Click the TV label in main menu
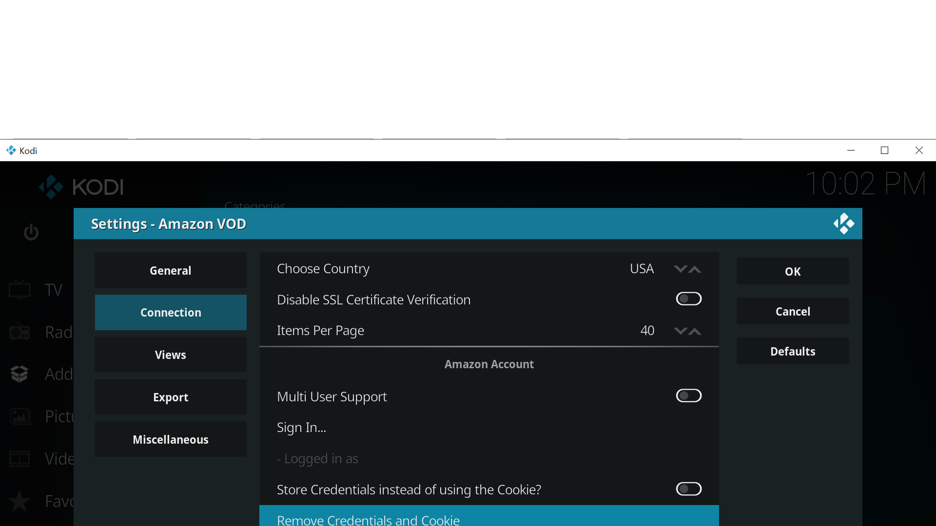 tap(54, 290)
